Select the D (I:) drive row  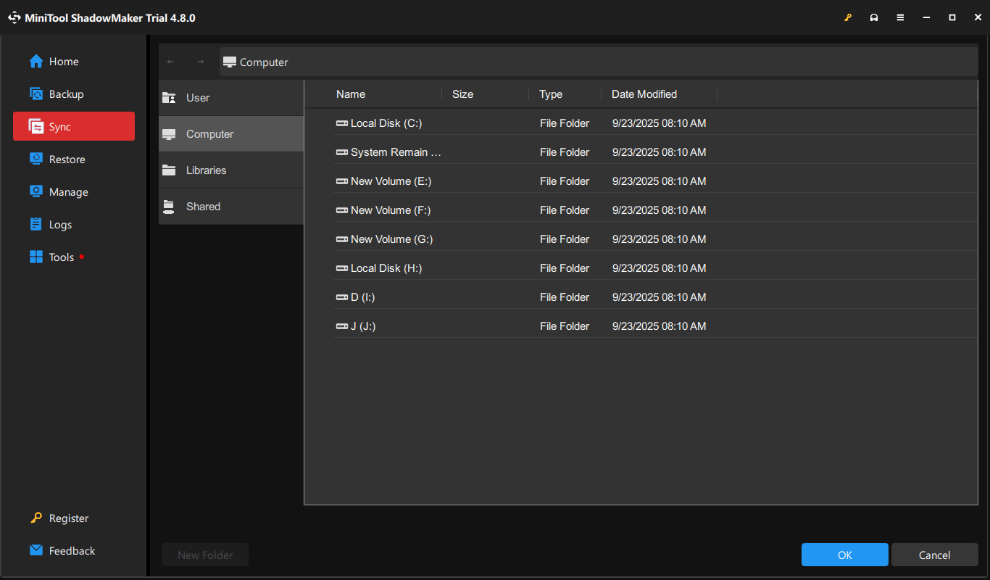tap(360, 297)
